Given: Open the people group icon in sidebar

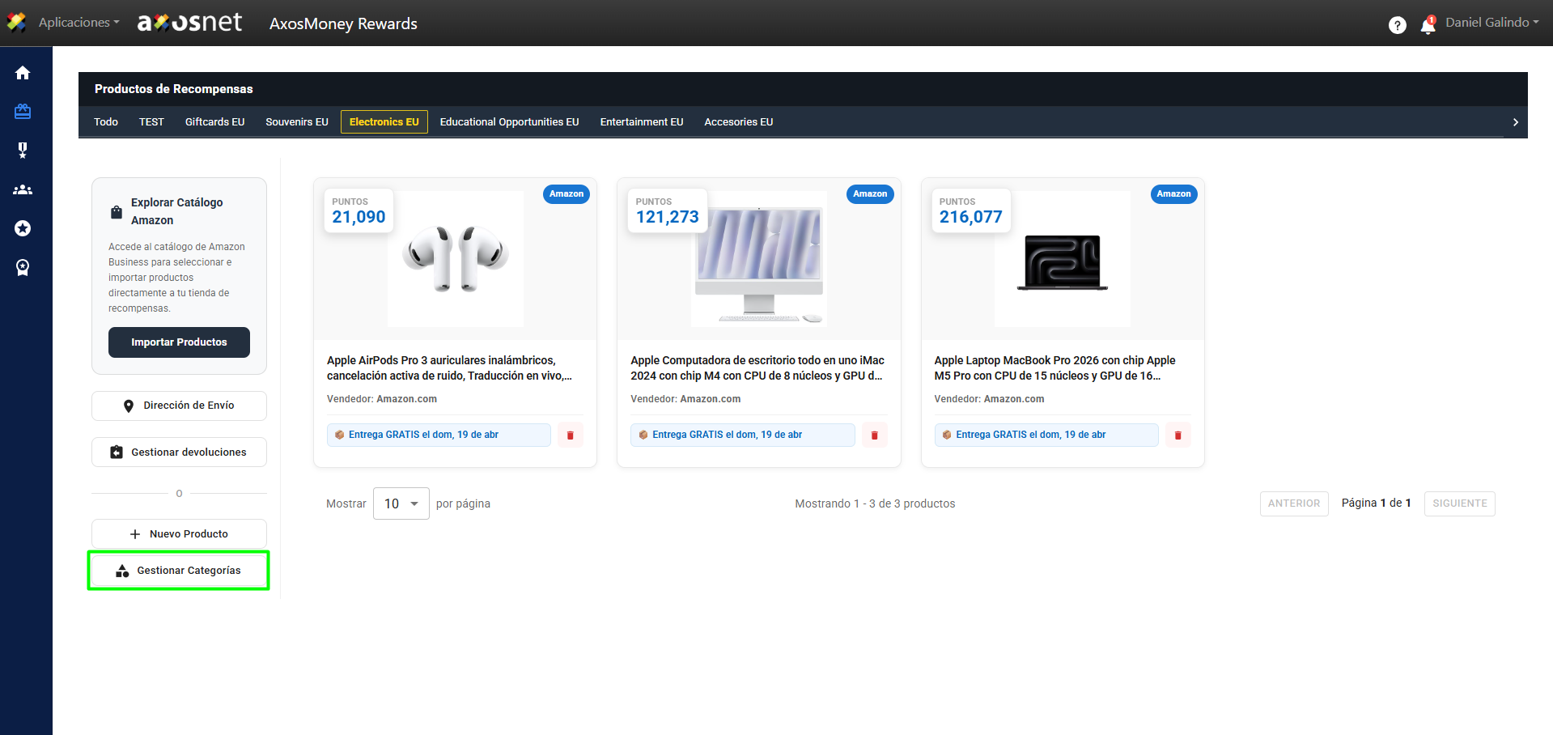Looking at the screenshot, I should pos(23,189).
